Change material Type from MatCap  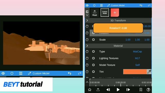click(x=137, y=52)
